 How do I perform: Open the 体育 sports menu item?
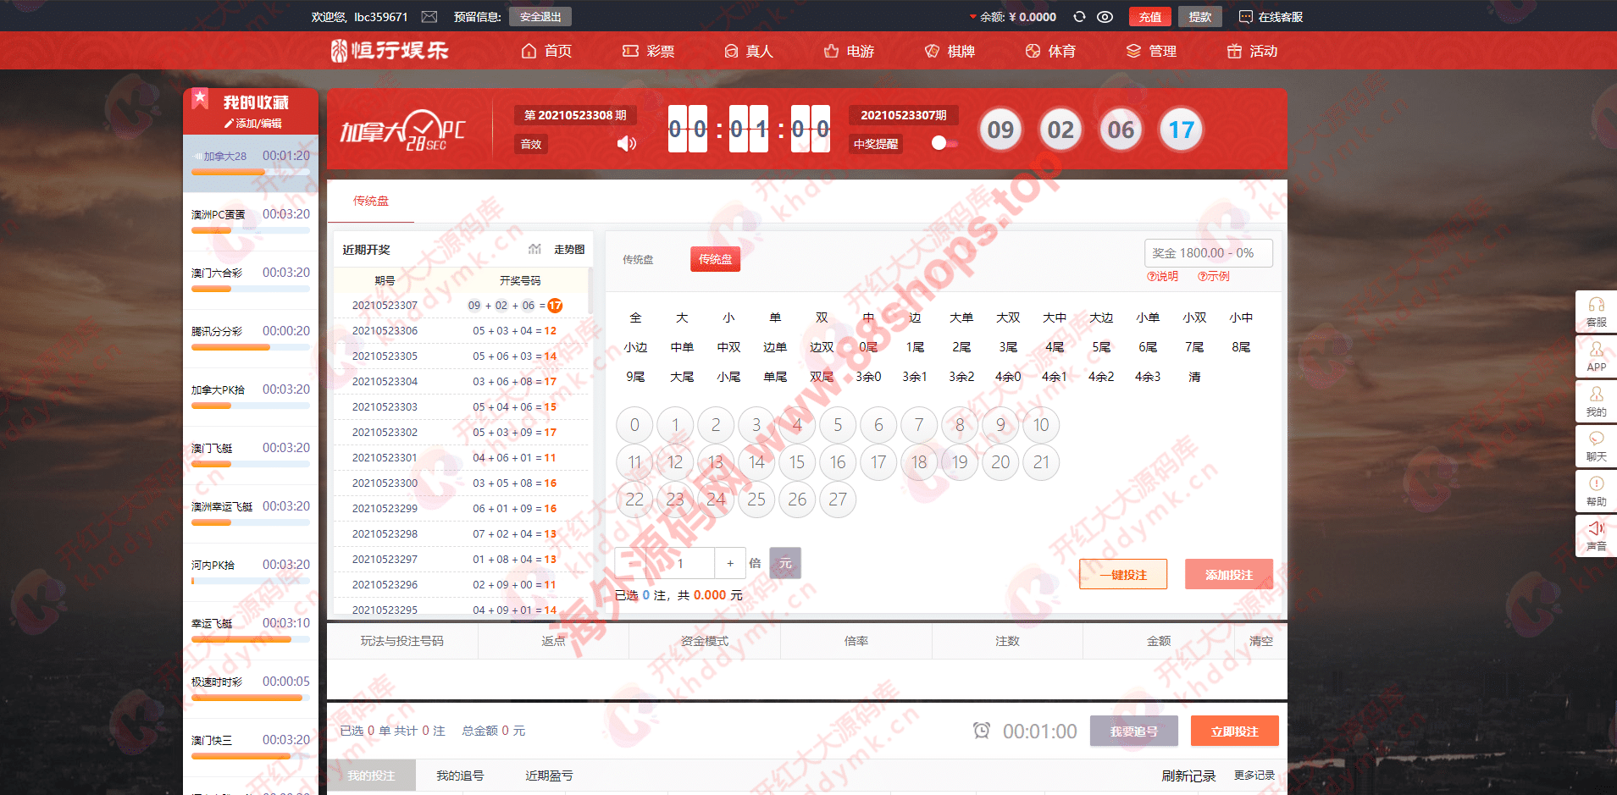pyautogui.click(x=1050, y=51)
